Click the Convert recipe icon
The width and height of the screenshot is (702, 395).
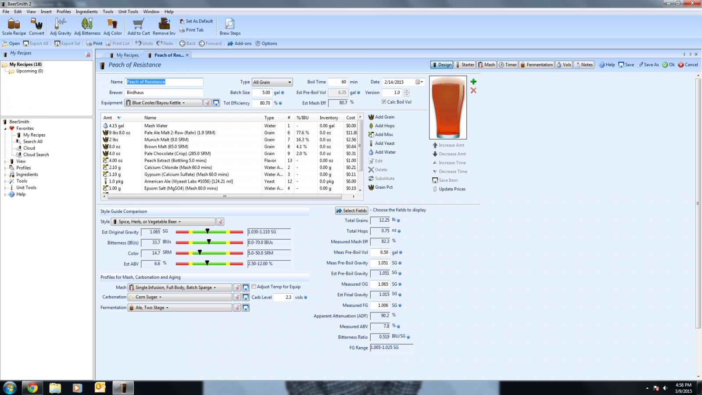click(x=36, y=27)
